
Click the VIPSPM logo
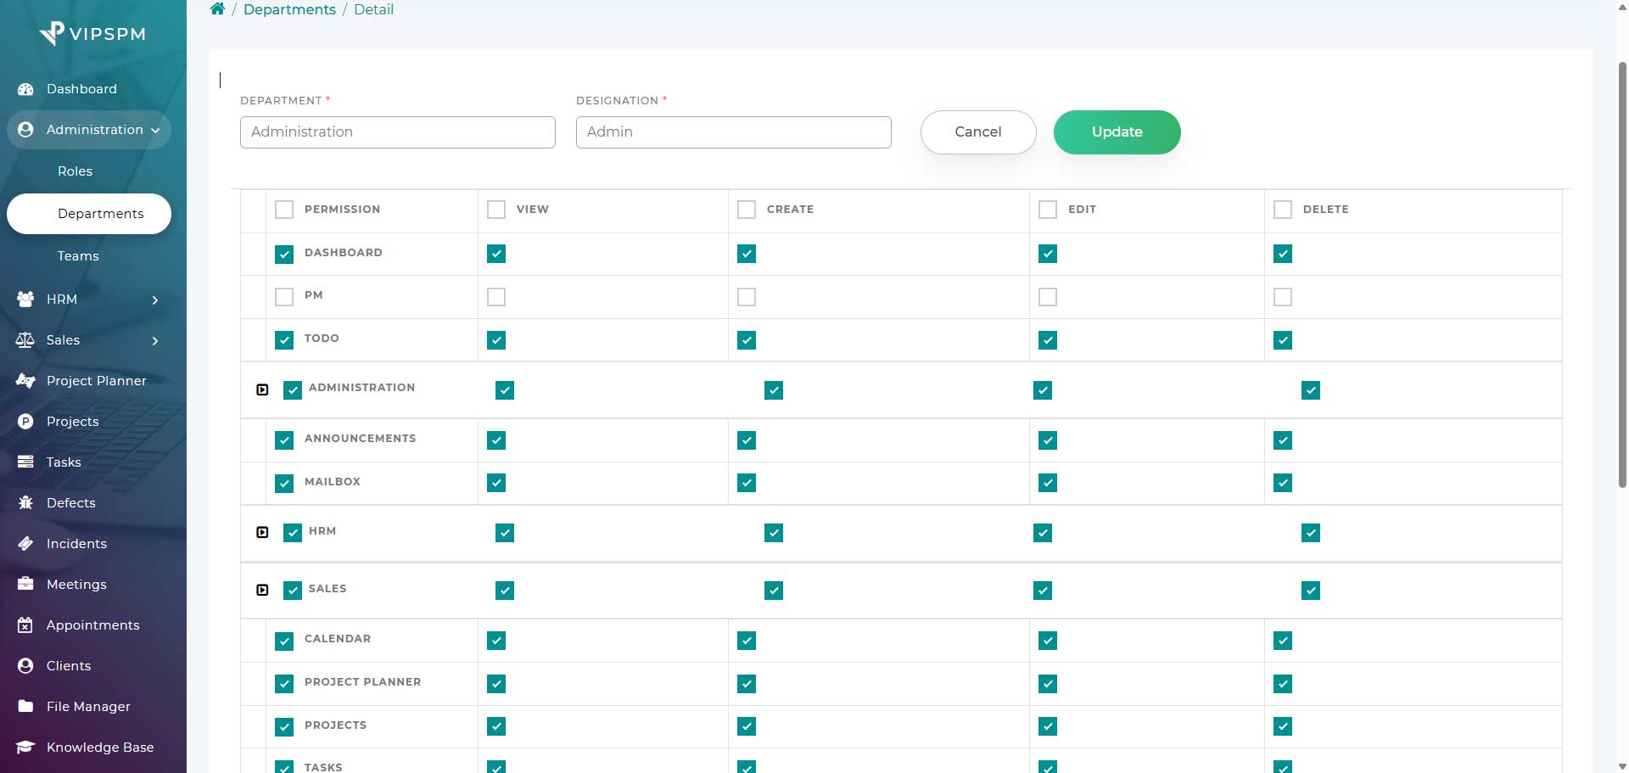92,33
